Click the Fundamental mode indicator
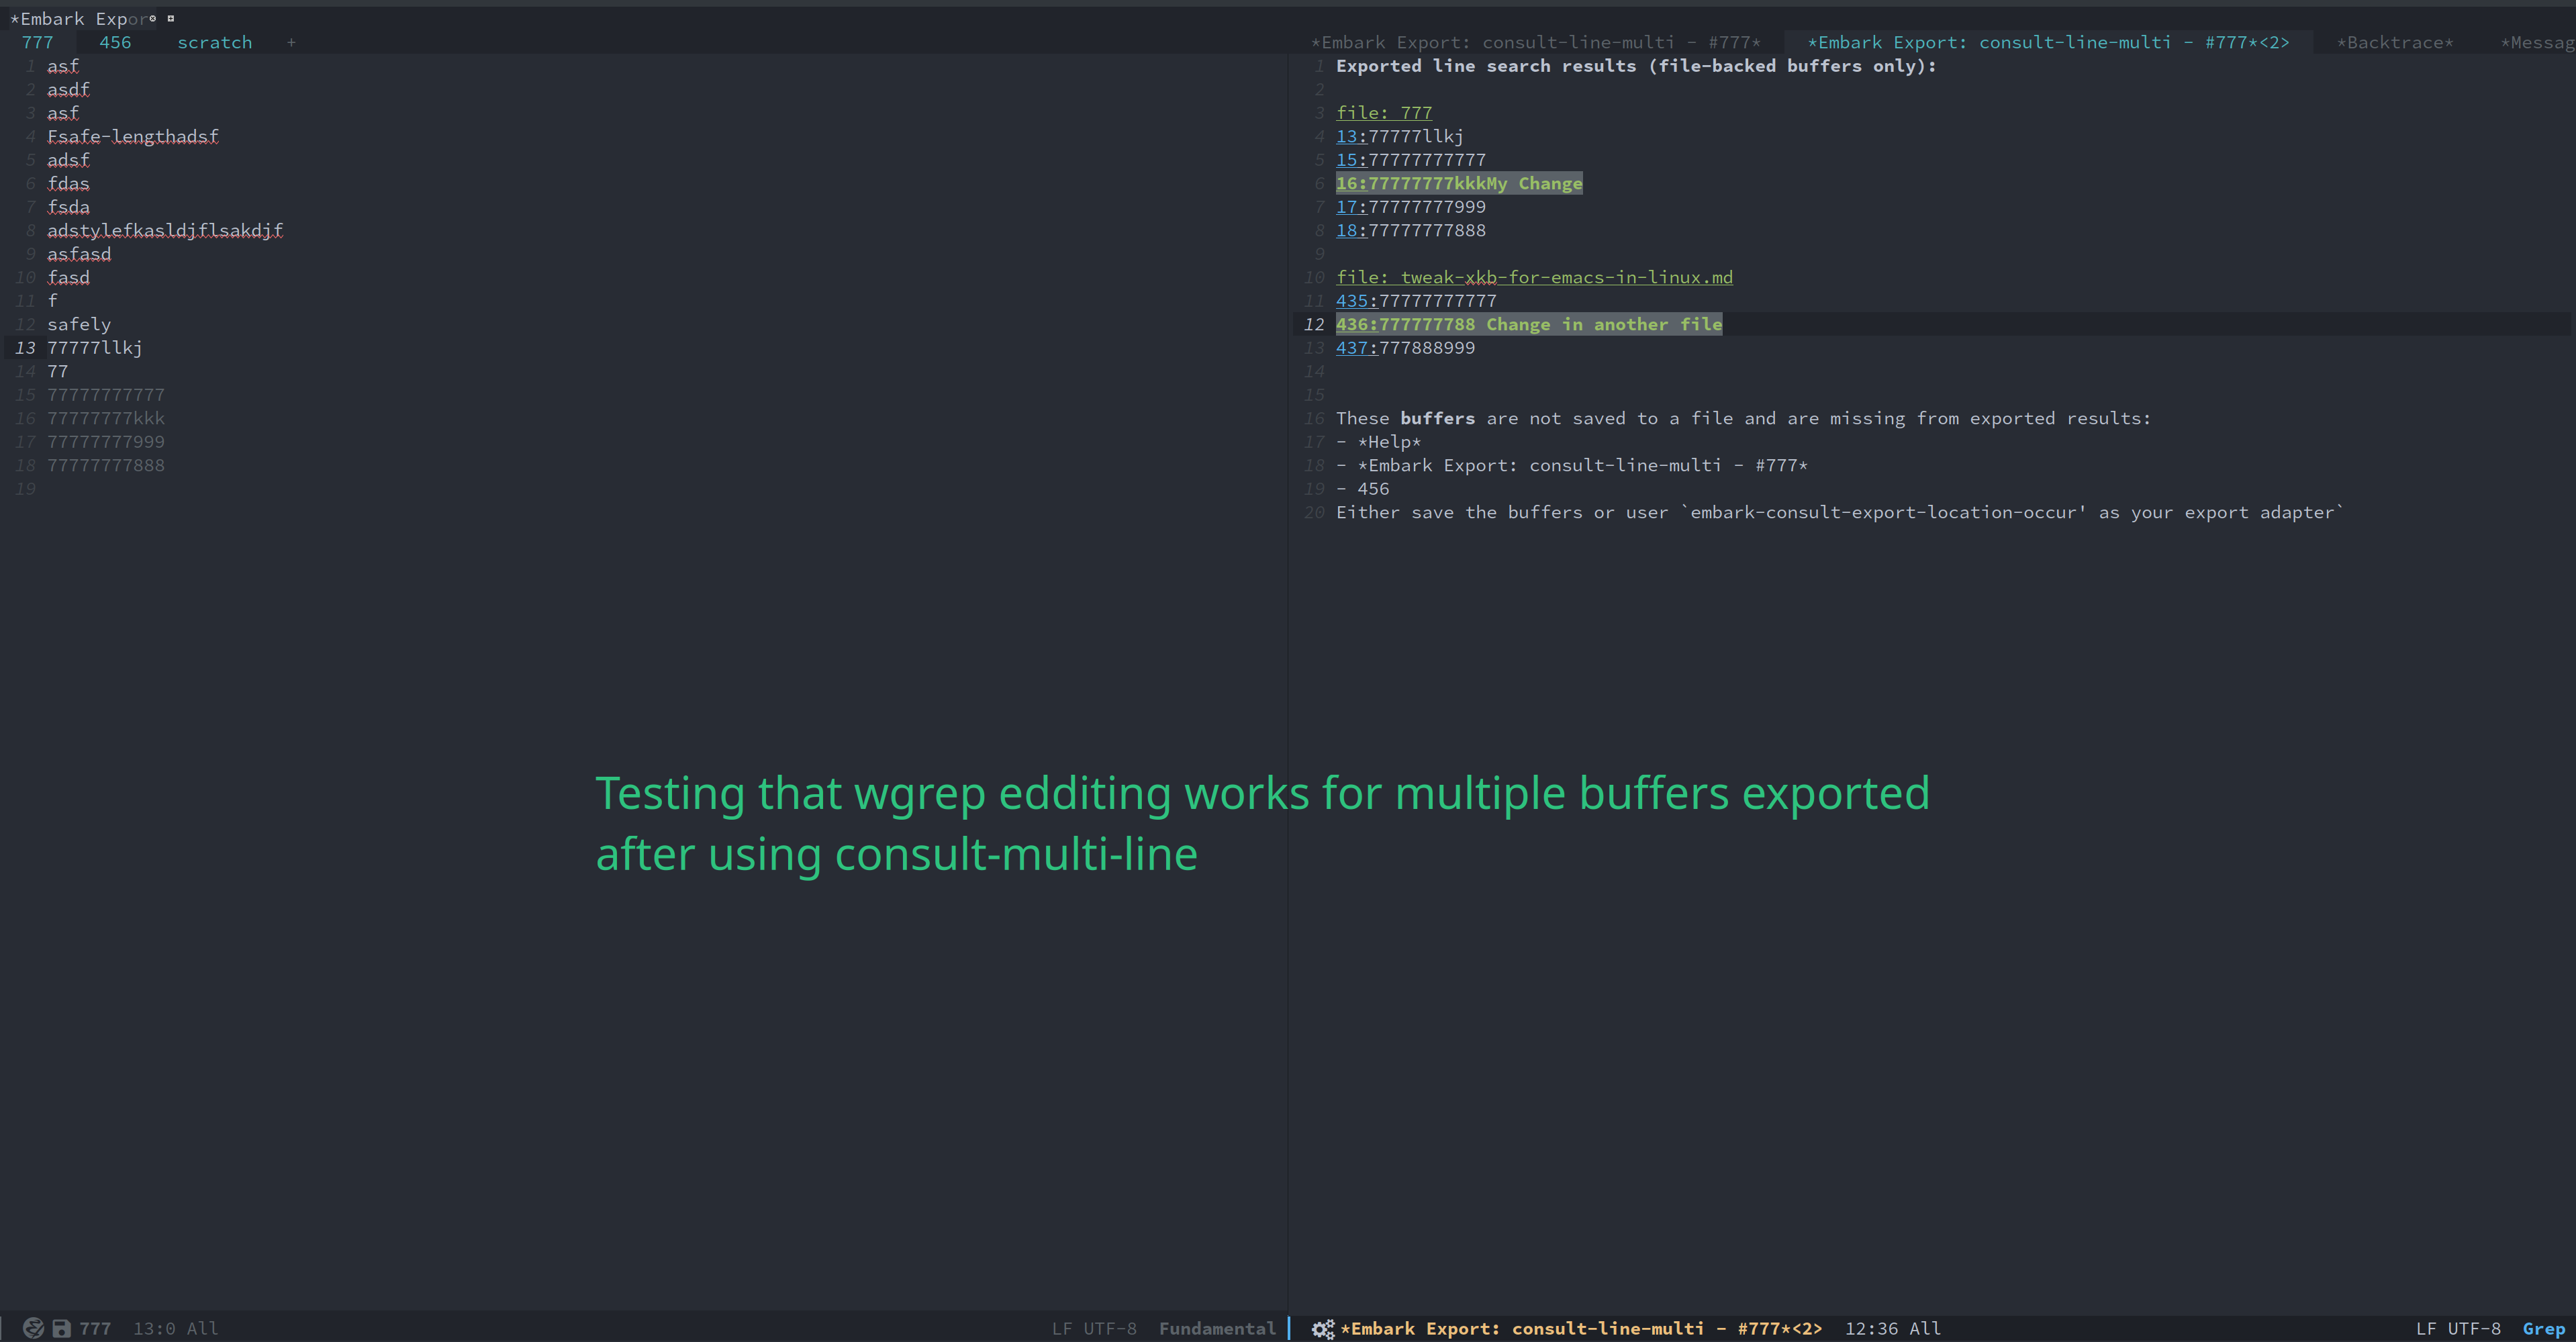 pyautogui.click(x=1216, y=1328)
